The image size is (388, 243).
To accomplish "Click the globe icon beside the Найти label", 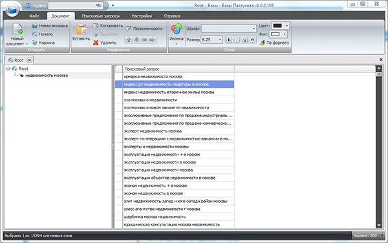I will 28,5.
